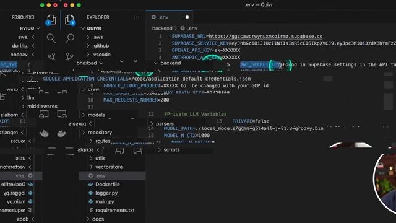
Task: Click the MODEL_N_CTX=1000 line
Action: pyautogui.click(x=187, y=135)
